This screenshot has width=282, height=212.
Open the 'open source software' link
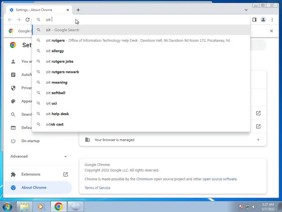[220, 179]
